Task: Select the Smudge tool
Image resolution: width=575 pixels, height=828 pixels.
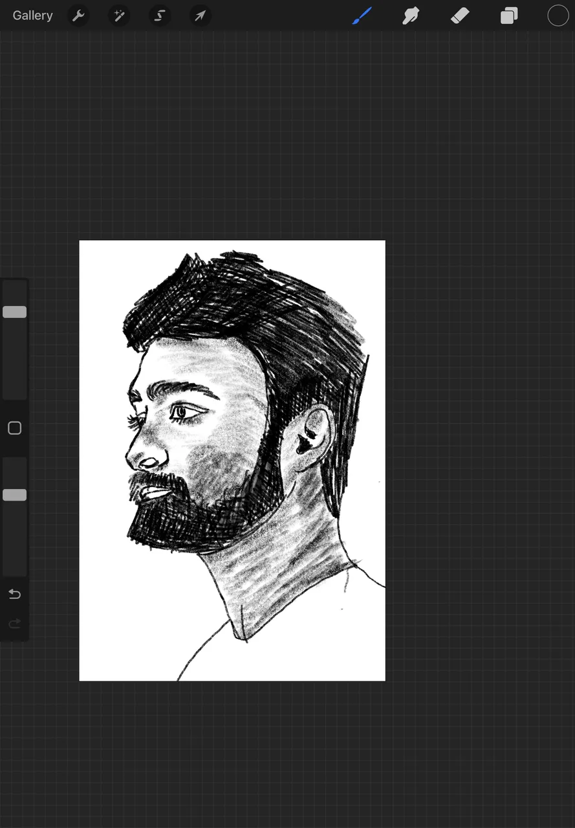Action: click(411, 16)
